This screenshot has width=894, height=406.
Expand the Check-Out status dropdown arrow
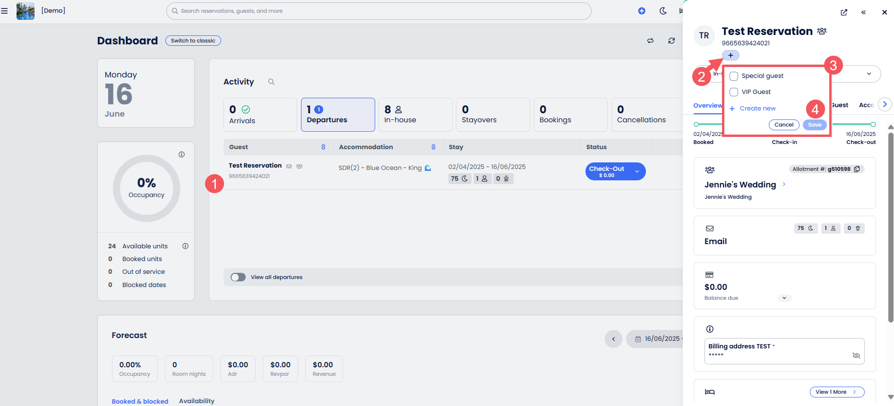(637, 171)
